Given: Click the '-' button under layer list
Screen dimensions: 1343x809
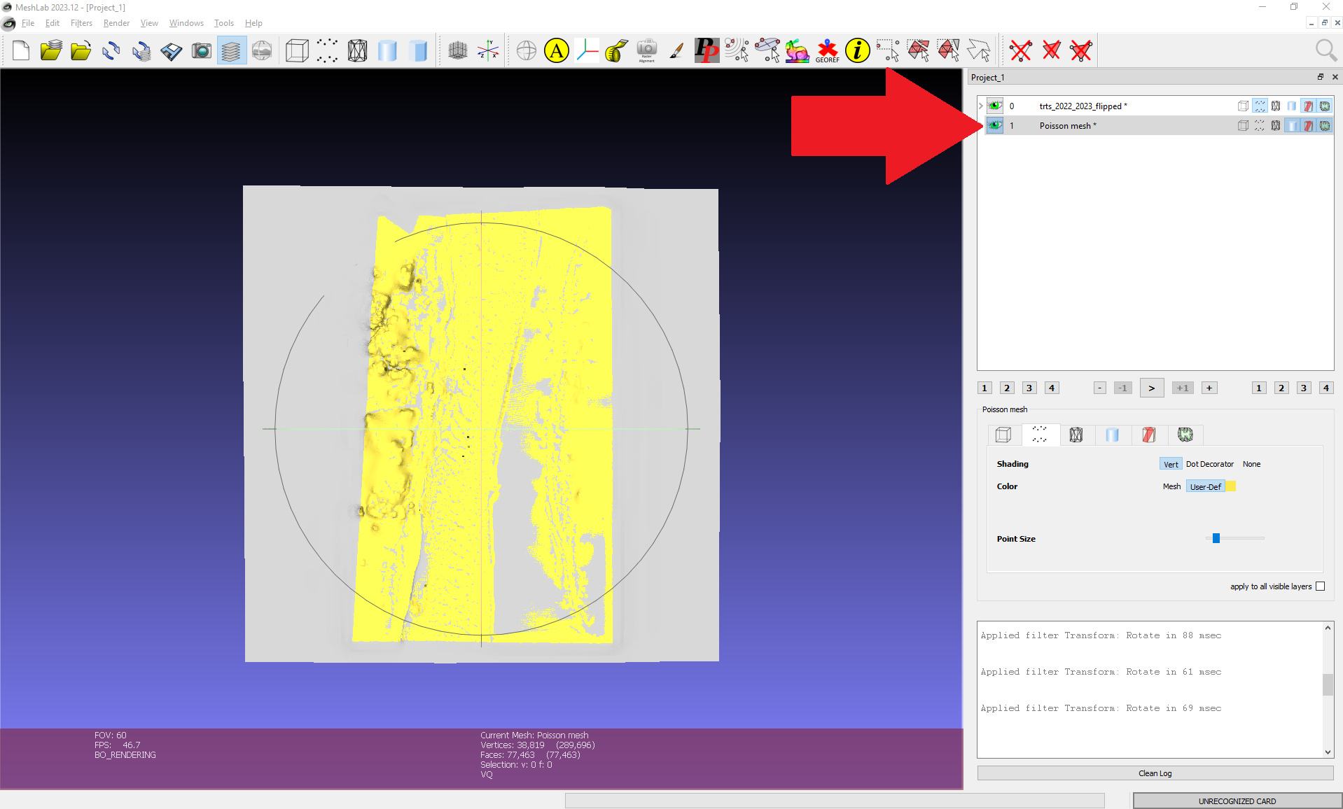Looking at the screenshot, I should [x=1100, y=388].
